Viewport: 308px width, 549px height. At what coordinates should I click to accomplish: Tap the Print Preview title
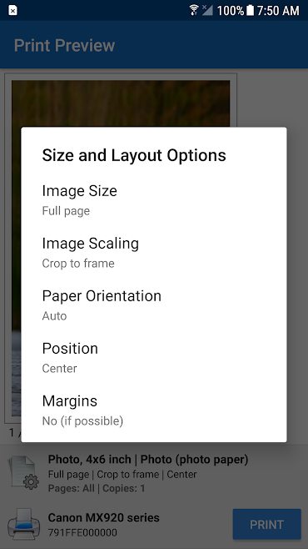tap(64, 46)
